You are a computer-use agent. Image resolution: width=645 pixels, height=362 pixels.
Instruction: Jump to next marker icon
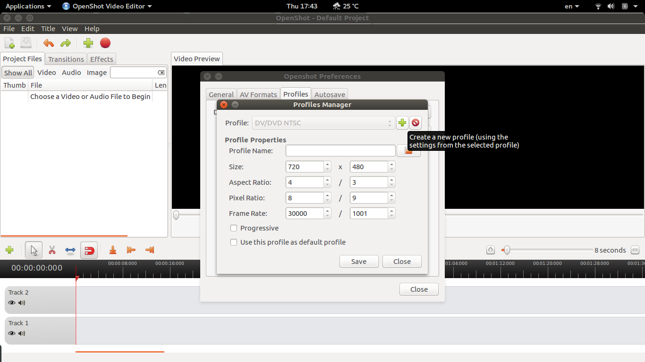click(x=150, y=250)
